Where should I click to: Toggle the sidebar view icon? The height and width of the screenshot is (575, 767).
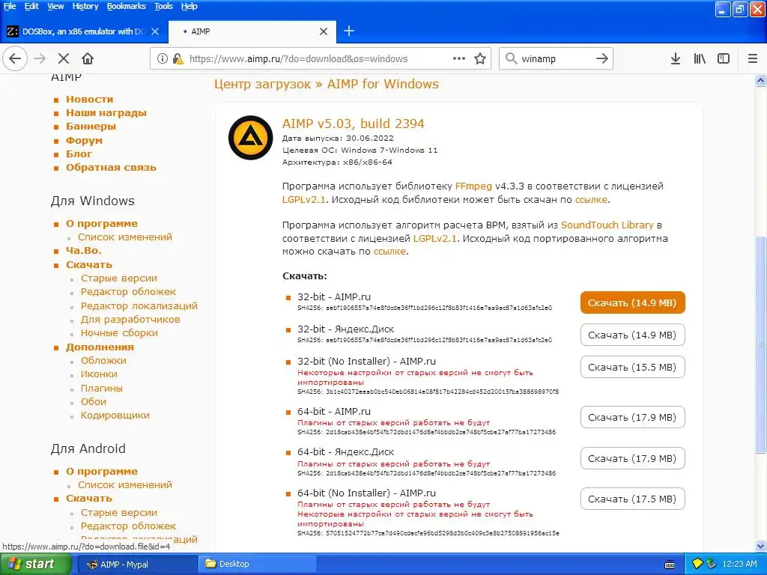point(724,58)
